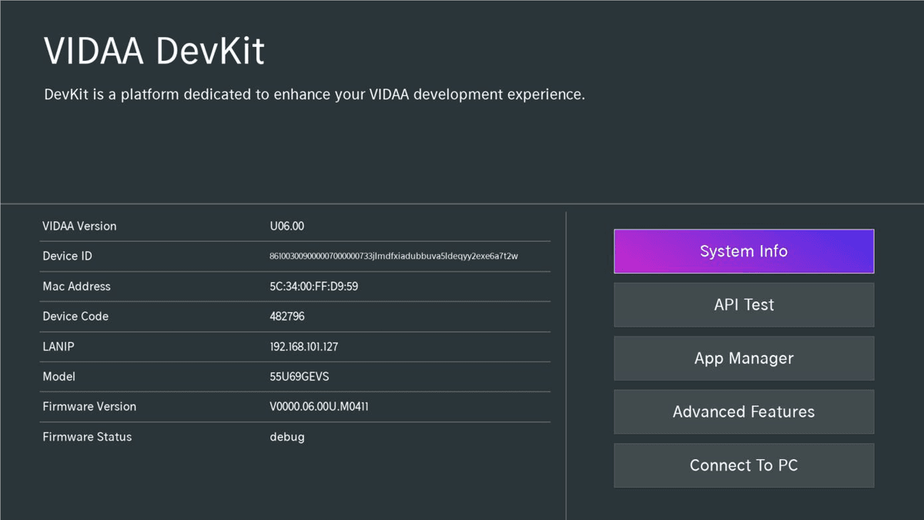
Task: Open App Manager
Action: (743, 358)
